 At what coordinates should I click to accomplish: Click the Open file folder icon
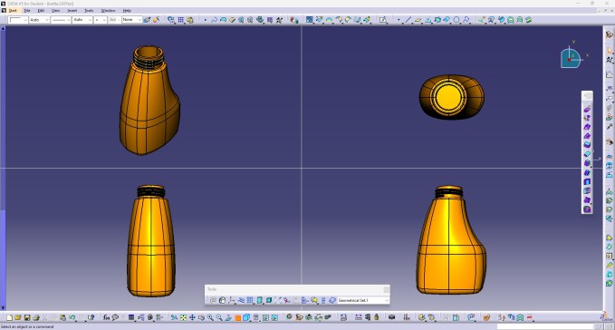point(18,317)
